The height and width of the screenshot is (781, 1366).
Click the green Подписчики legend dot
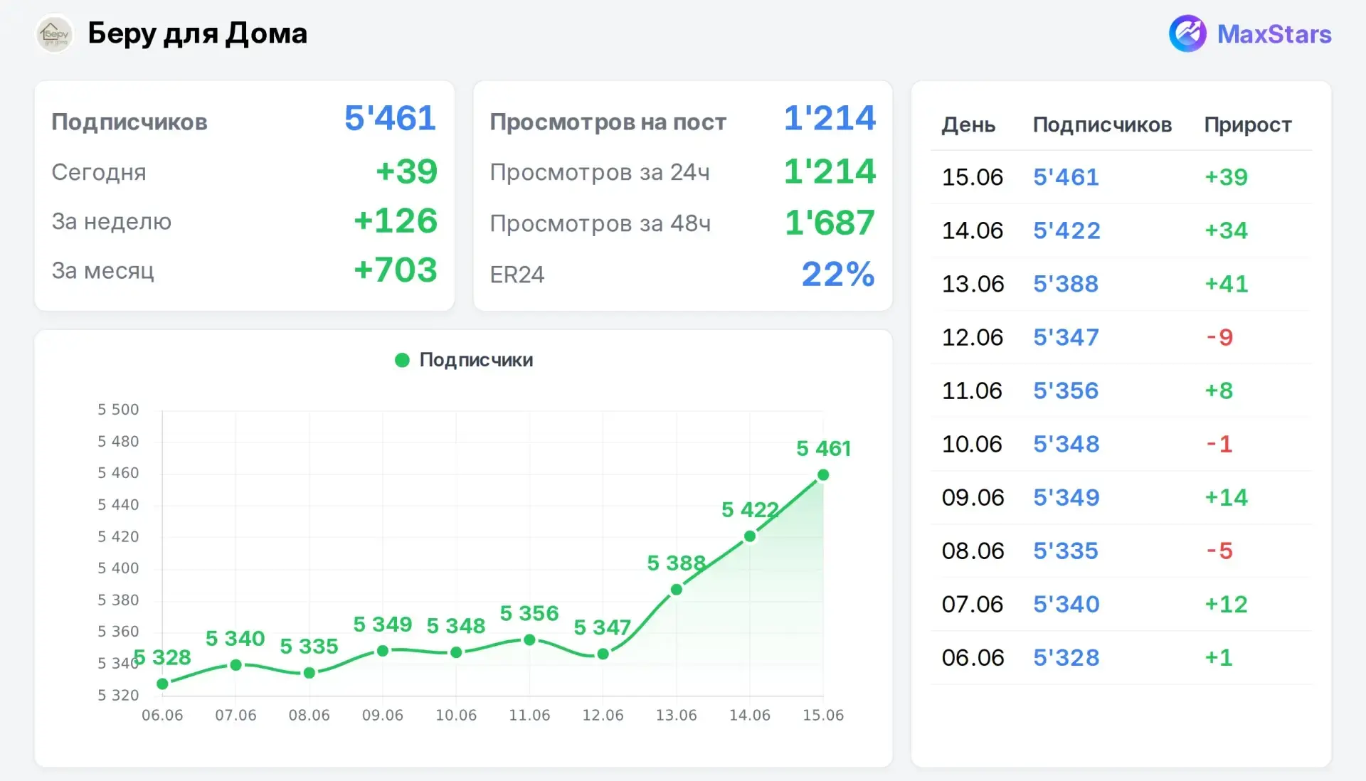click(x=402, y=360)
